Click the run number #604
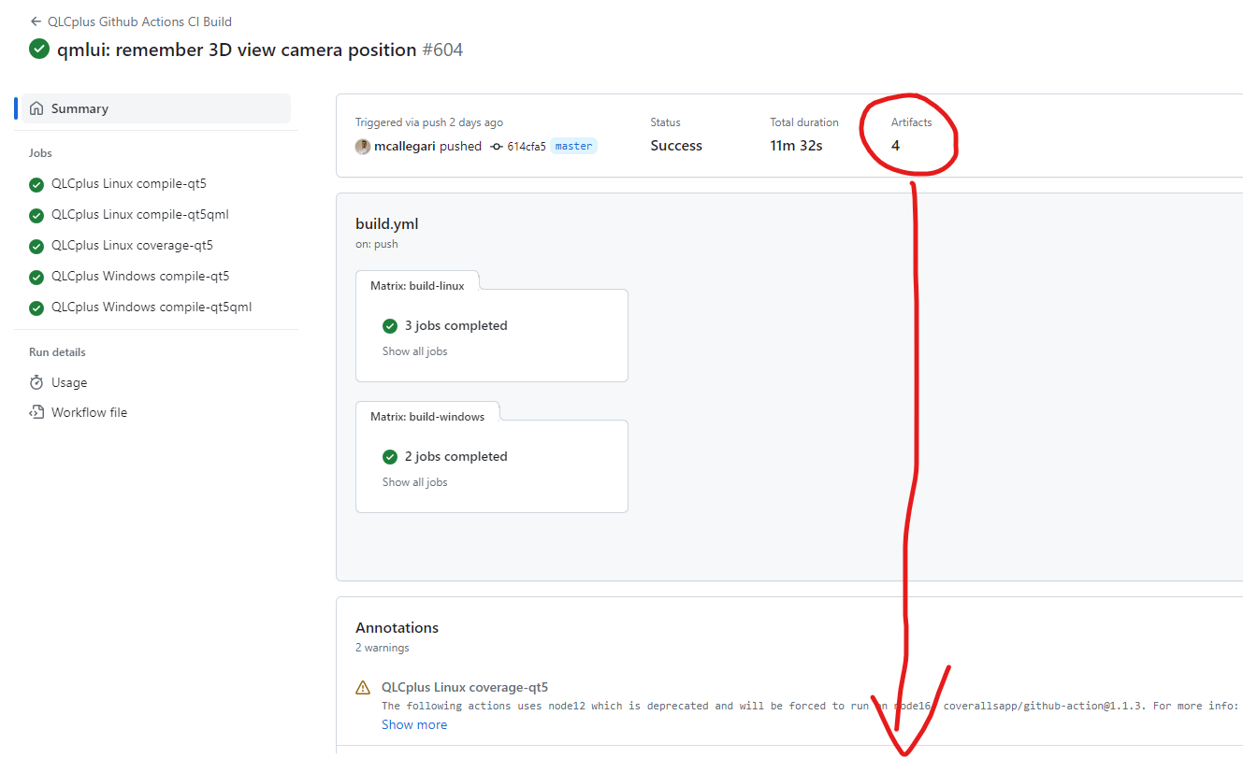 pos(442,50)
